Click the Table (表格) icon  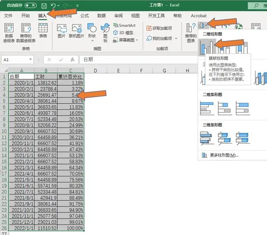coord(43,31)
